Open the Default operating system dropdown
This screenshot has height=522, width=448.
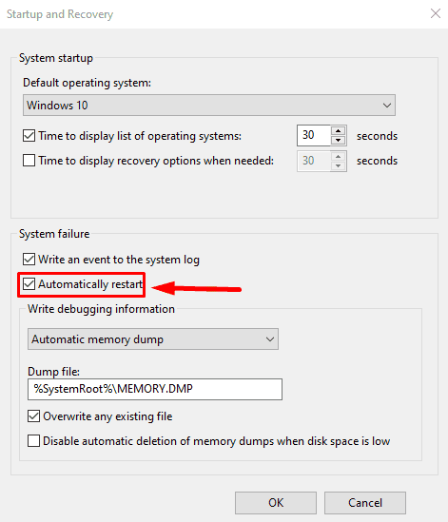[x=209, y=106]
